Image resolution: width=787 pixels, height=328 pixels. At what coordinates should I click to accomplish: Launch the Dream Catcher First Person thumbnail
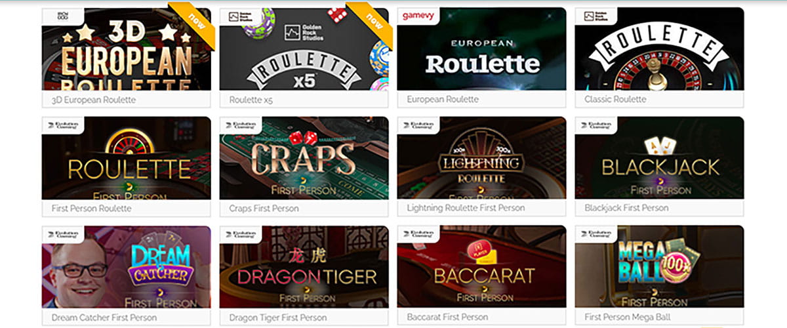click(x=127, y=267)
